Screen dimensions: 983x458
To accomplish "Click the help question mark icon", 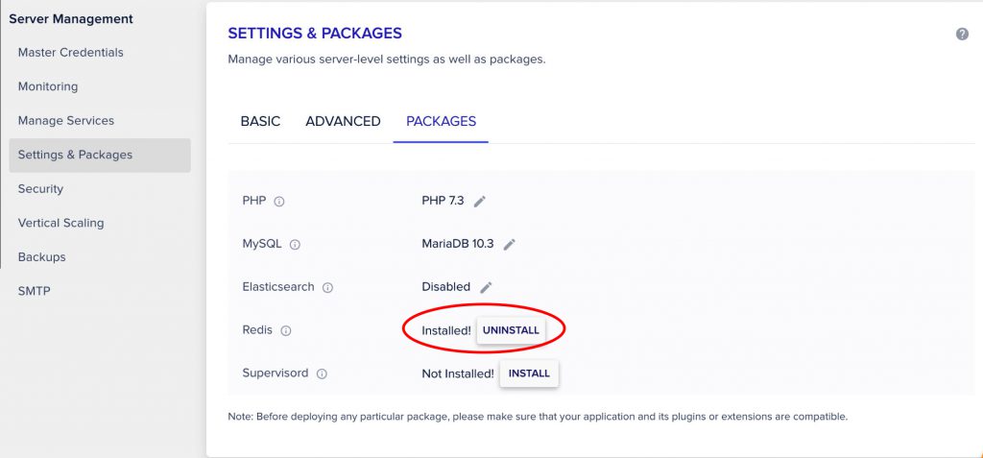I will pos(962,34).
